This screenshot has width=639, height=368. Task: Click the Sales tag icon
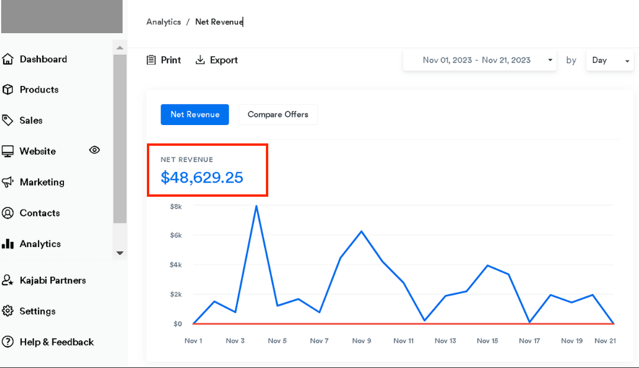[x=8, y=120]
